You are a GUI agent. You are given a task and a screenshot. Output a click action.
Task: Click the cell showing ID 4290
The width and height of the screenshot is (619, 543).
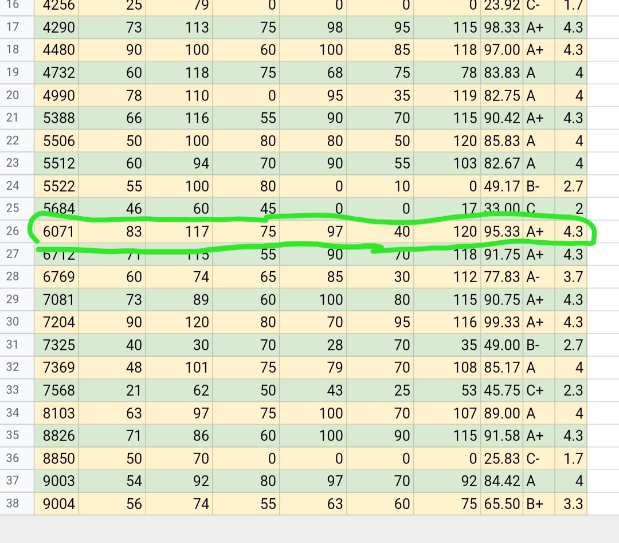[x=59, y=28]
